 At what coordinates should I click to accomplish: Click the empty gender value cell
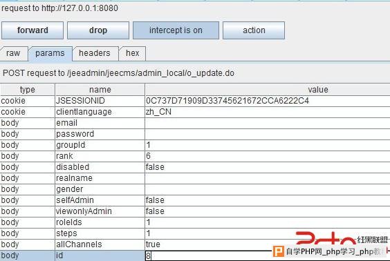tap(268, 189)
